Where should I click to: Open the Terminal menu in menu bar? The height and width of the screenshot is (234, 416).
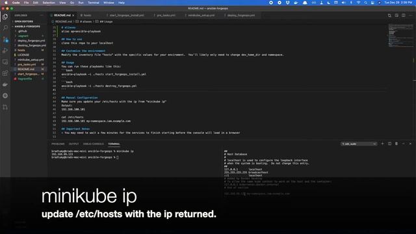tap(94, 3)
